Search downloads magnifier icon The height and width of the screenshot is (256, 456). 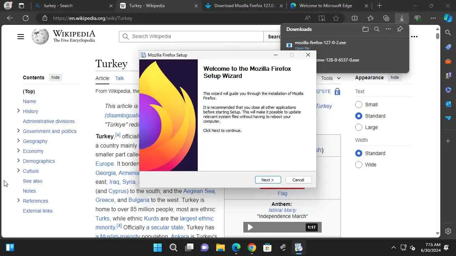point(377,29)
